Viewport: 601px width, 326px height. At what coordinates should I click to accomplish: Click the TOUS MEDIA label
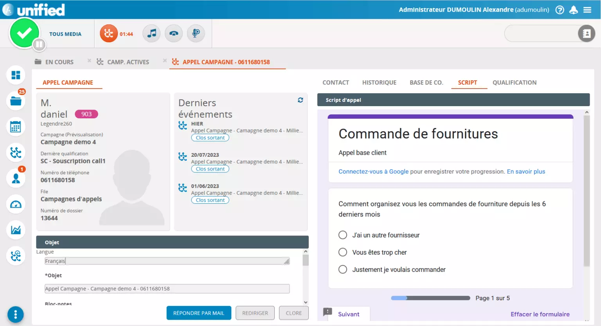click(65, 34)
